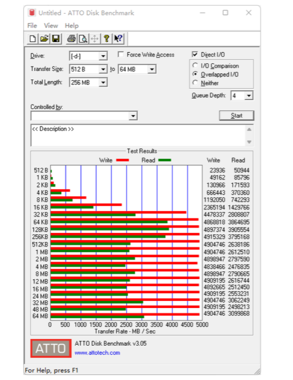Click the red Write legend swatch
This screenshot has width=293, height=380.
click(x=123, y=160)
